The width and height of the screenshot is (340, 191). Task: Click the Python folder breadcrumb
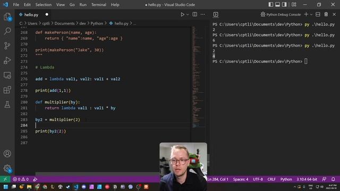97,23
